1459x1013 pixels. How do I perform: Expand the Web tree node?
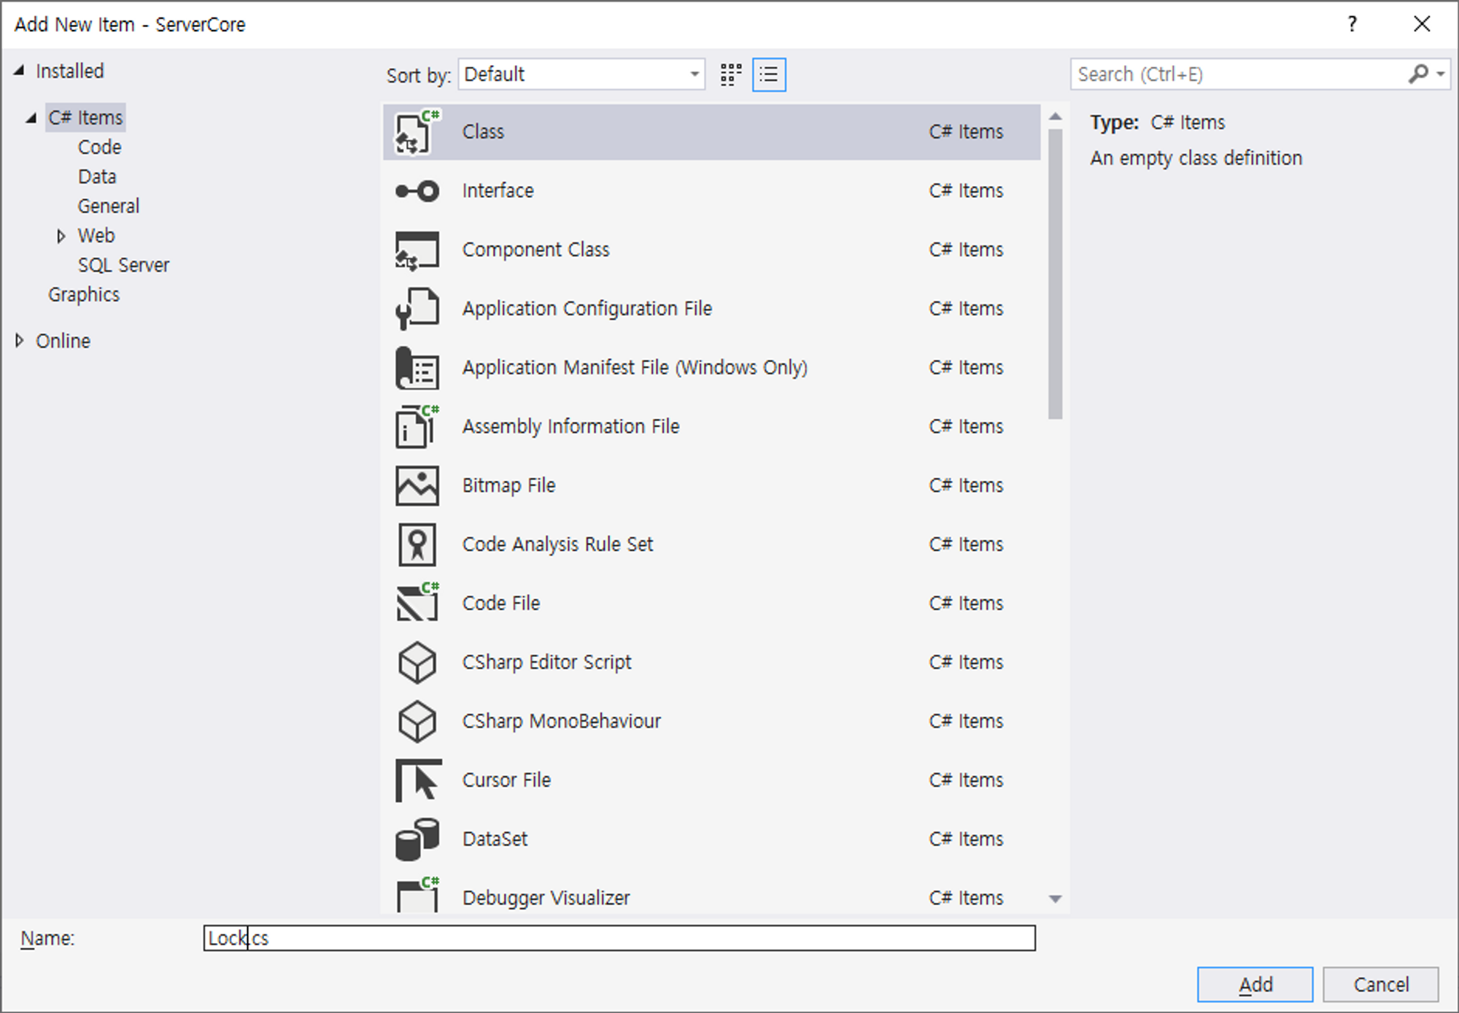pos(61,236)
